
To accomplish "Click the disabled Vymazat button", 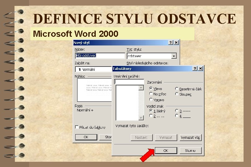I will (166, 137).
